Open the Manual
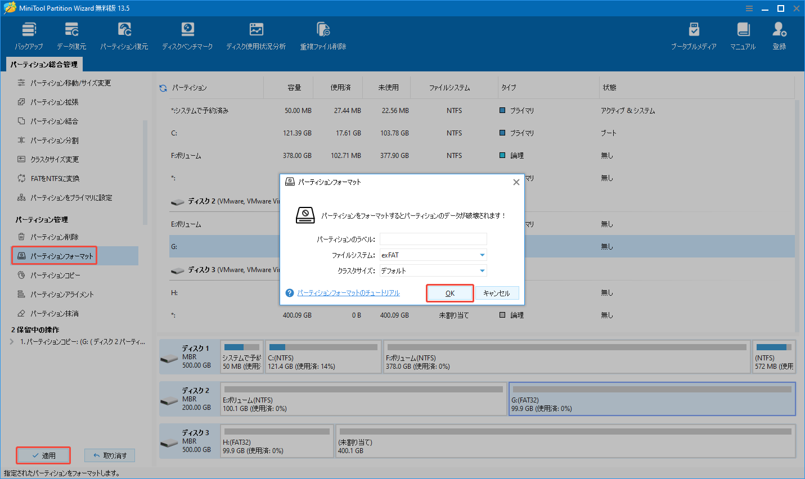The height and width of the screenshot is (479, 805). (x=743, y=34)
